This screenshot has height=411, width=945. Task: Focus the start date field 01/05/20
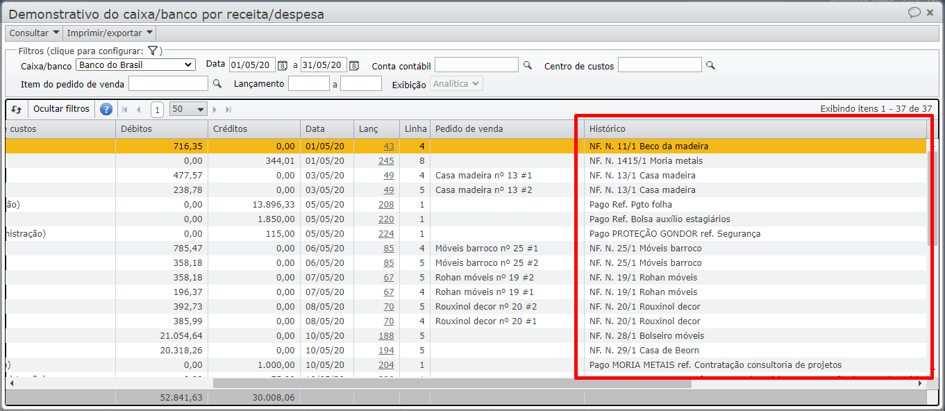point(253,65)
